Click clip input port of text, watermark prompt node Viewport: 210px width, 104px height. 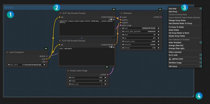click(59, 45)
